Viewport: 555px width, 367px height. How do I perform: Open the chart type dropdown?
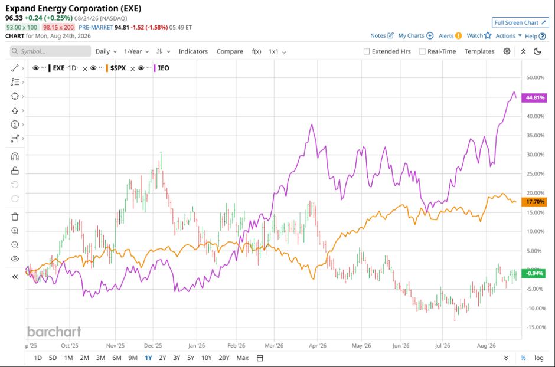[x=163, y=51]
